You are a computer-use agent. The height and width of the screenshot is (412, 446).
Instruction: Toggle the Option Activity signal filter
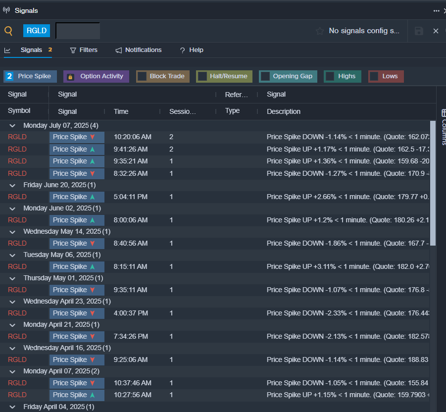(x=96, y=76)
